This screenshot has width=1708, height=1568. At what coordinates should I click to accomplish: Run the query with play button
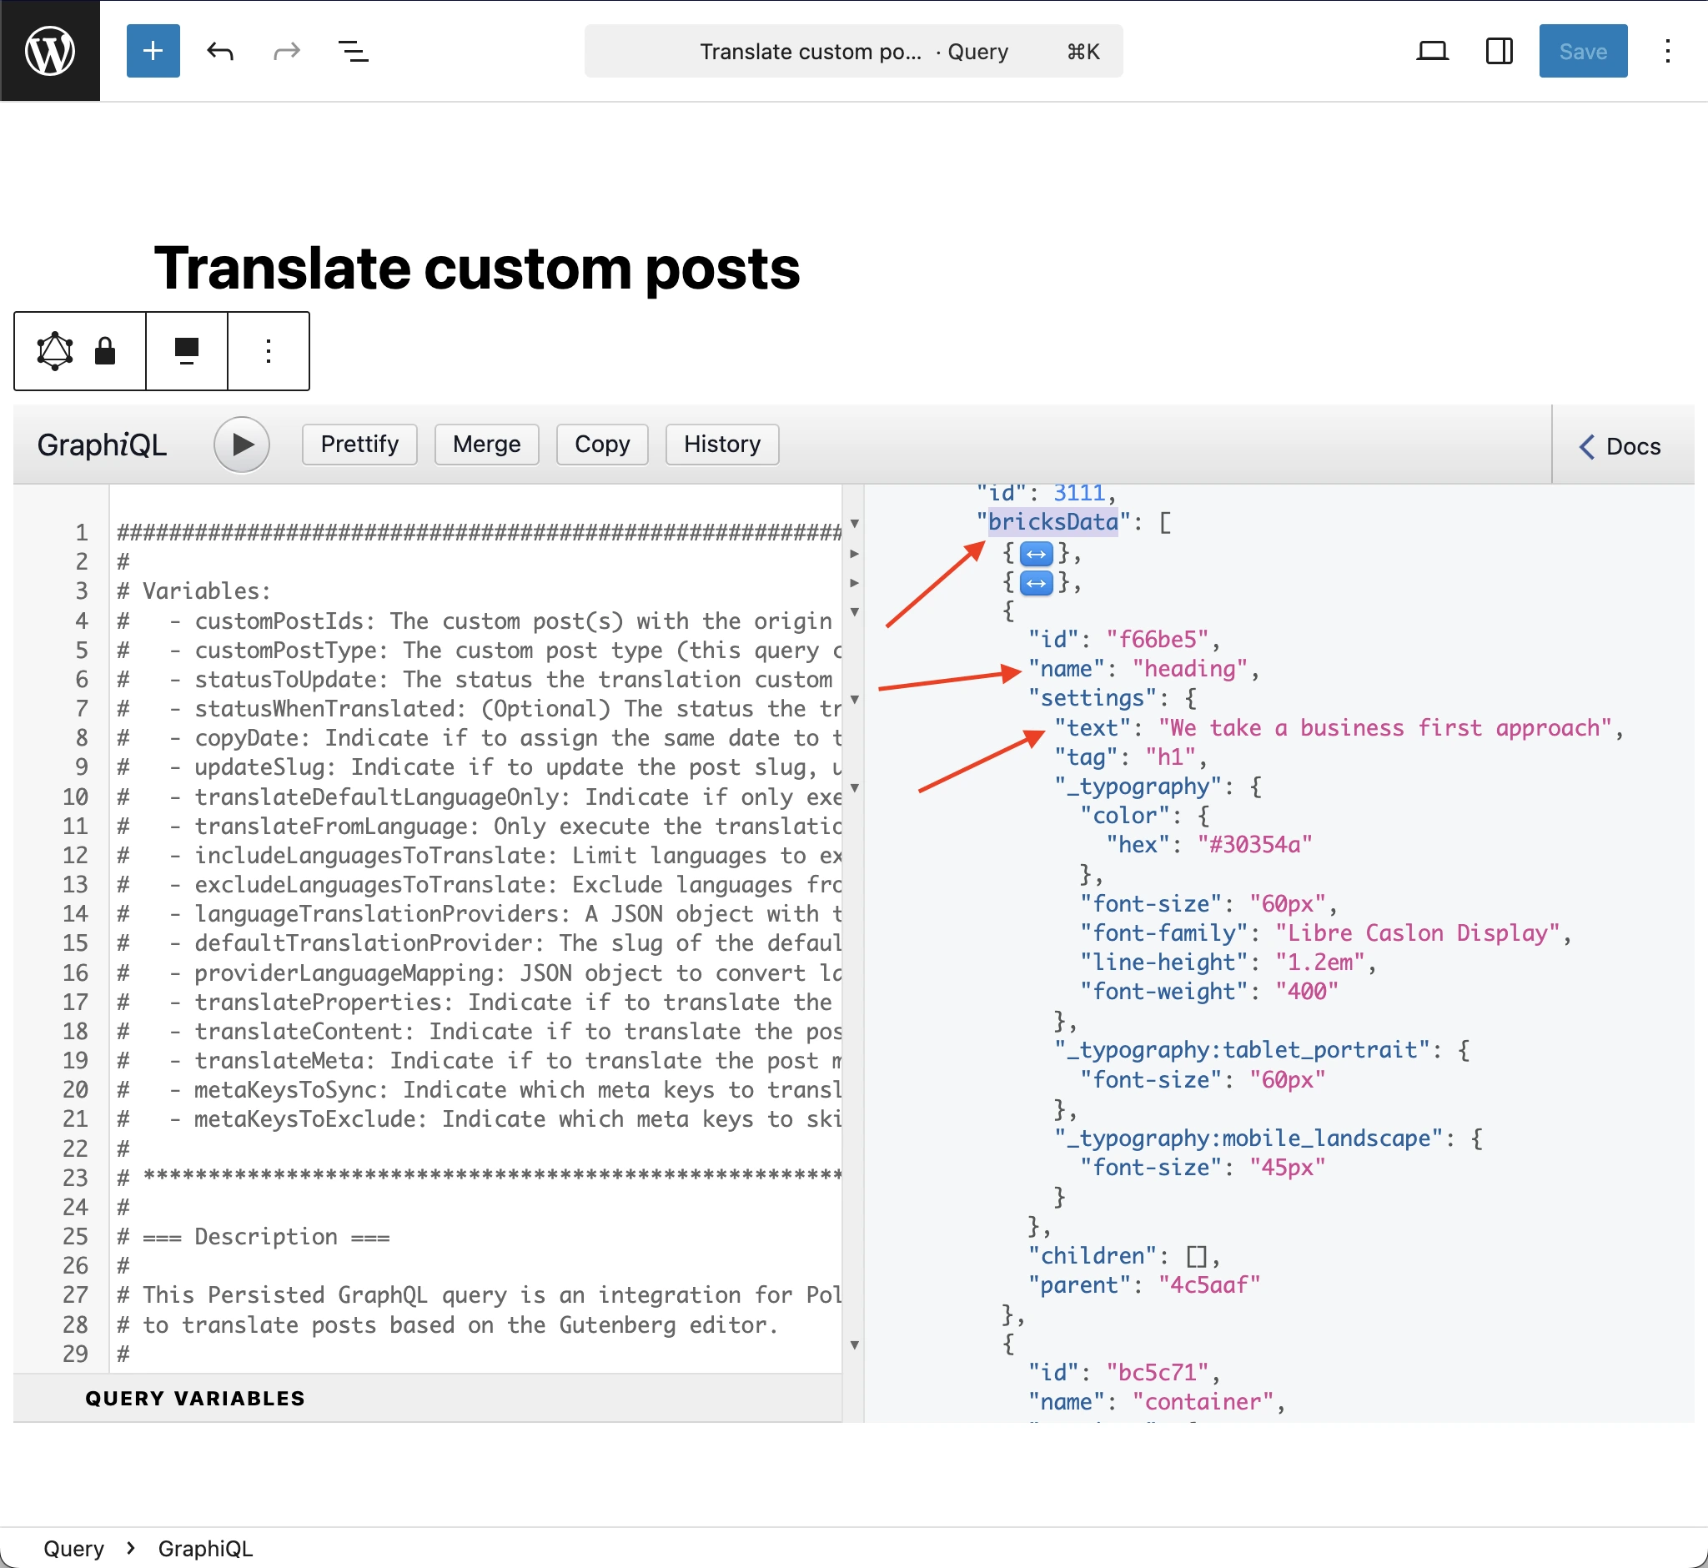[x=242, y=445]
